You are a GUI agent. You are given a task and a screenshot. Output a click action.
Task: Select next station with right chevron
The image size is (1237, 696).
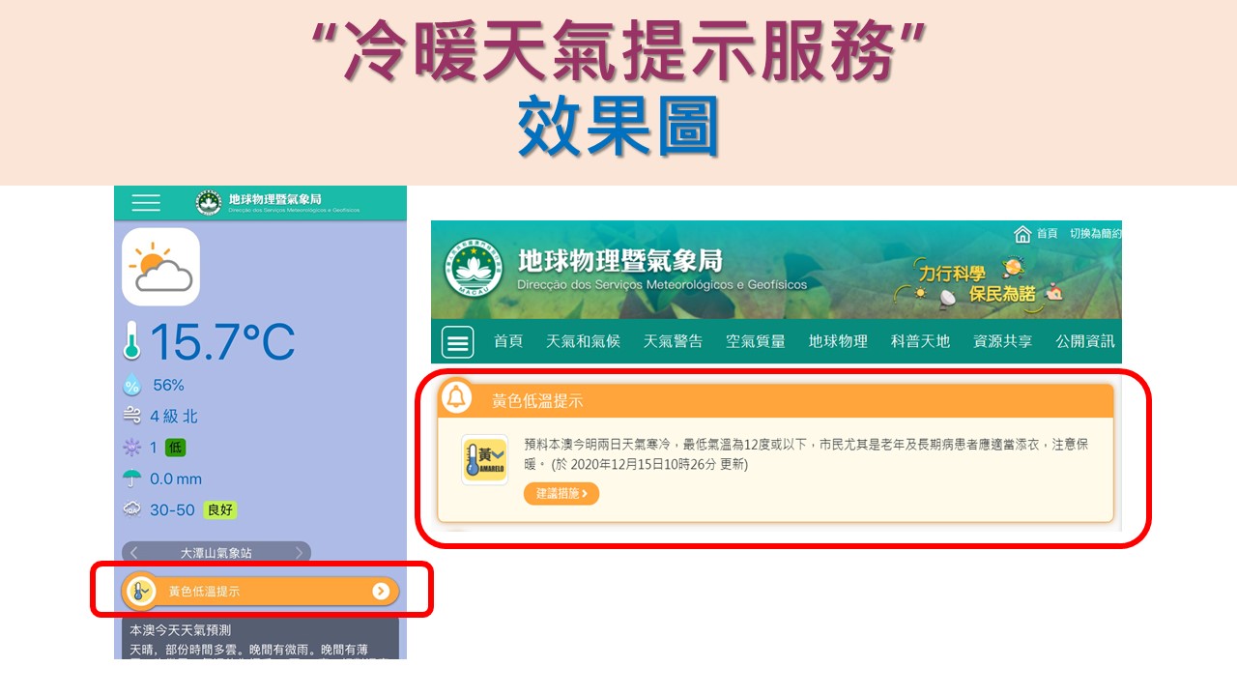point(300,553)
